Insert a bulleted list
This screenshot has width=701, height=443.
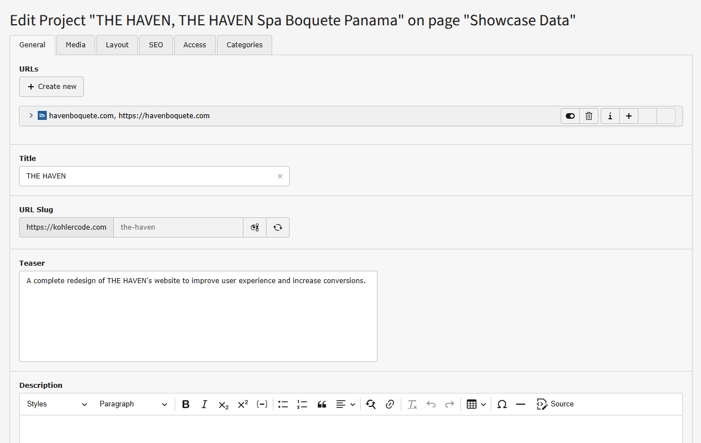pyautogui.click(x=283, y=404)
